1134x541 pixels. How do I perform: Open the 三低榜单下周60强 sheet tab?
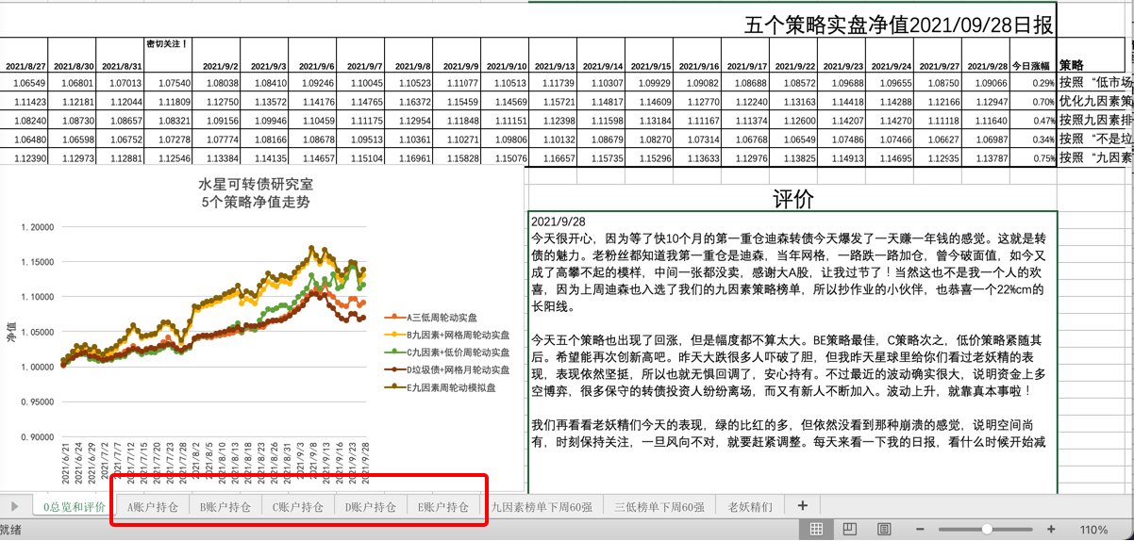[659, 507]
